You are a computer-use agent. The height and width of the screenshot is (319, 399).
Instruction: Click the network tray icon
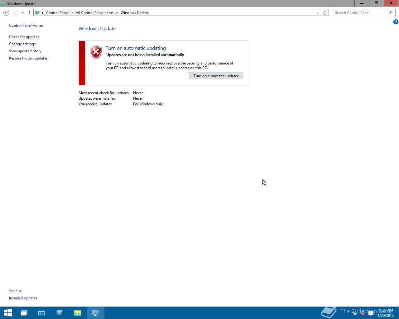(x=355, y=313)
